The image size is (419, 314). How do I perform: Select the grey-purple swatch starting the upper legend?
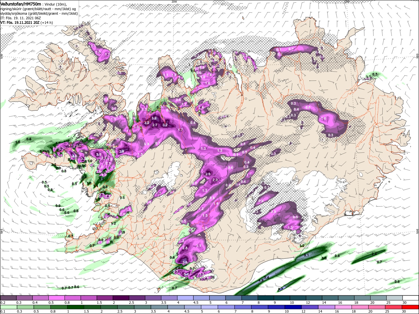8,298
